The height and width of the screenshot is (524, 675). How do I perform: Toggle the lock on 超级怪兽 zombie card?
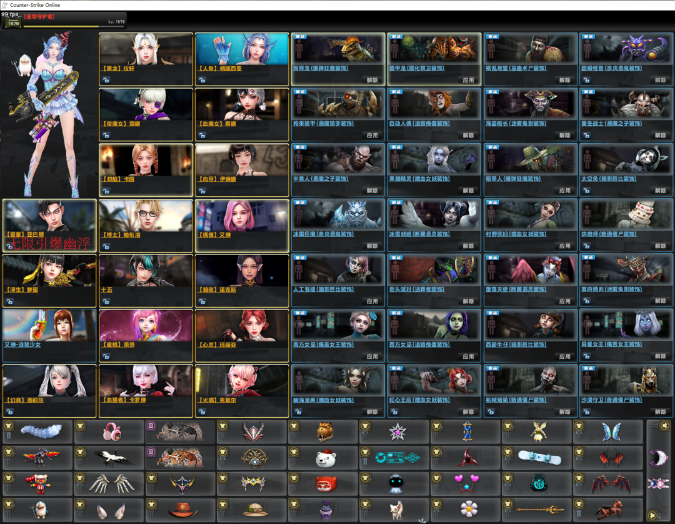pos(586,80)
